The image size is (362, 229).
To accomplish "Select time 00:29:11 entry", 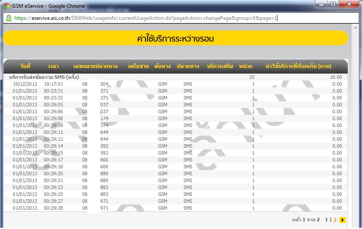I will click(54, 132).
